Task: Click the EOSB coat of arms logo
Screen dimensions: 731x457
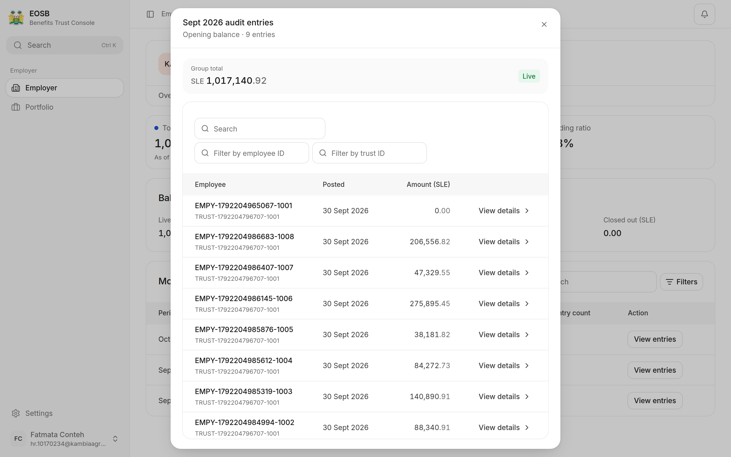Action: tap(16, 18)
